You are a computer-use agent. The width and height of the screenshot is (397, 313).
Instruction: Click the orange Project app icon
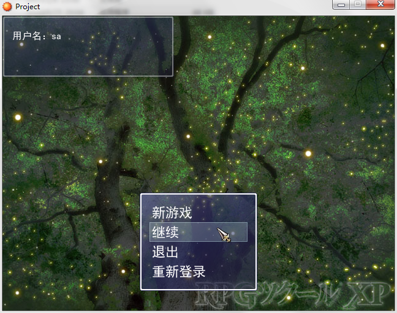click(x=7, y=6)
